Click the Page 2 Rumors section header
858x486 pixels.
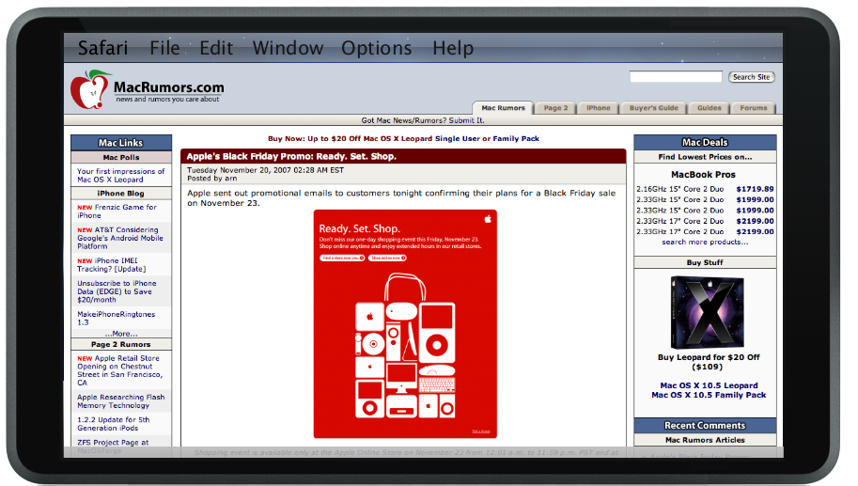tap(121, 345)
